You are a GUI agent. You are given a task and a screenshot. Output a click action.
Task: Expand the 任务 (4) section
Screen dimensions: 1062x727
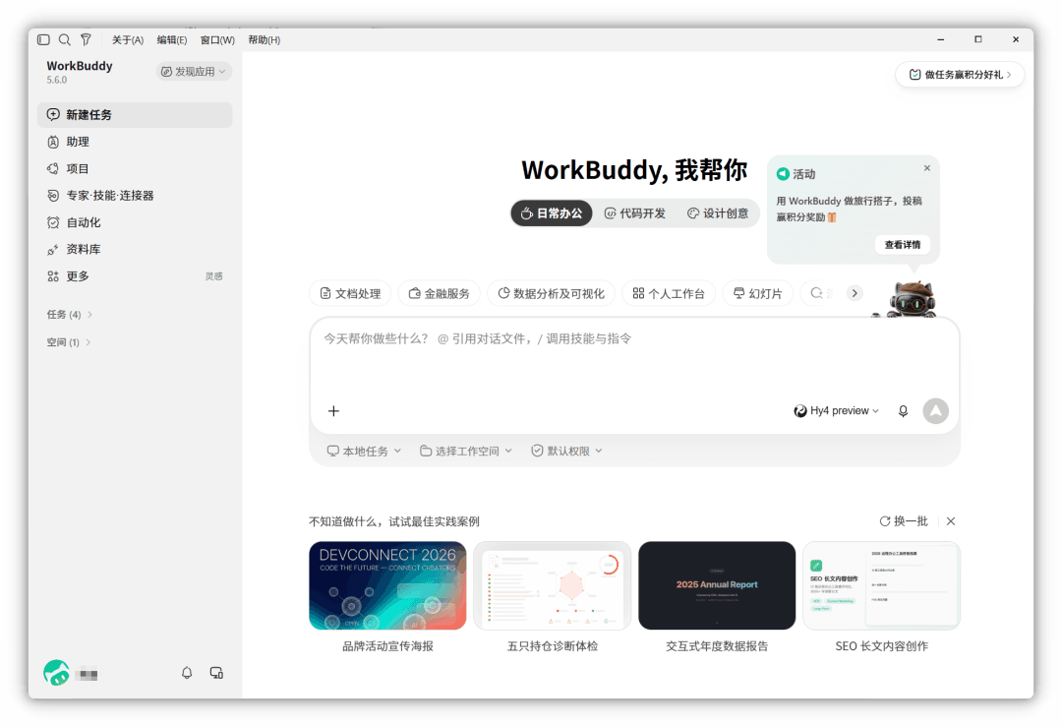69,315
